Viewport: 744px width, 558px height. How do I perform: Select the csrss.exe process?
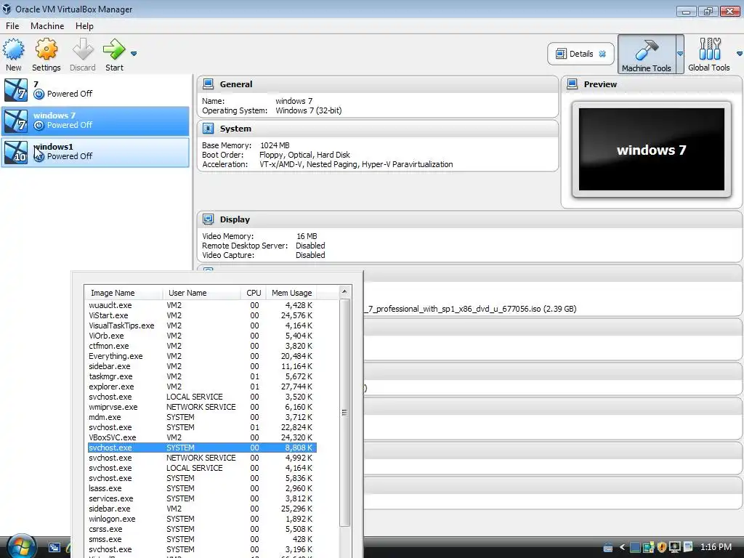point(202,529)
